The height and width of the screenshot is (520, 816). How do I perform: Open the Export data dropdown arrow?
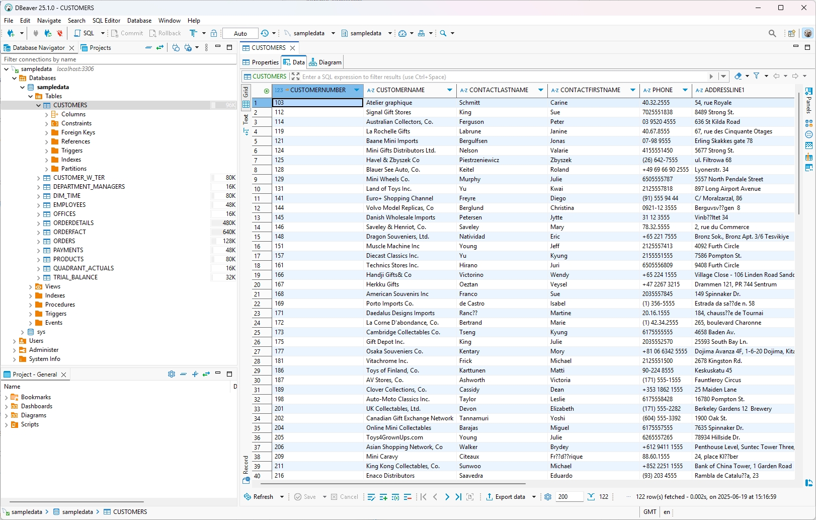coord(534,497)
